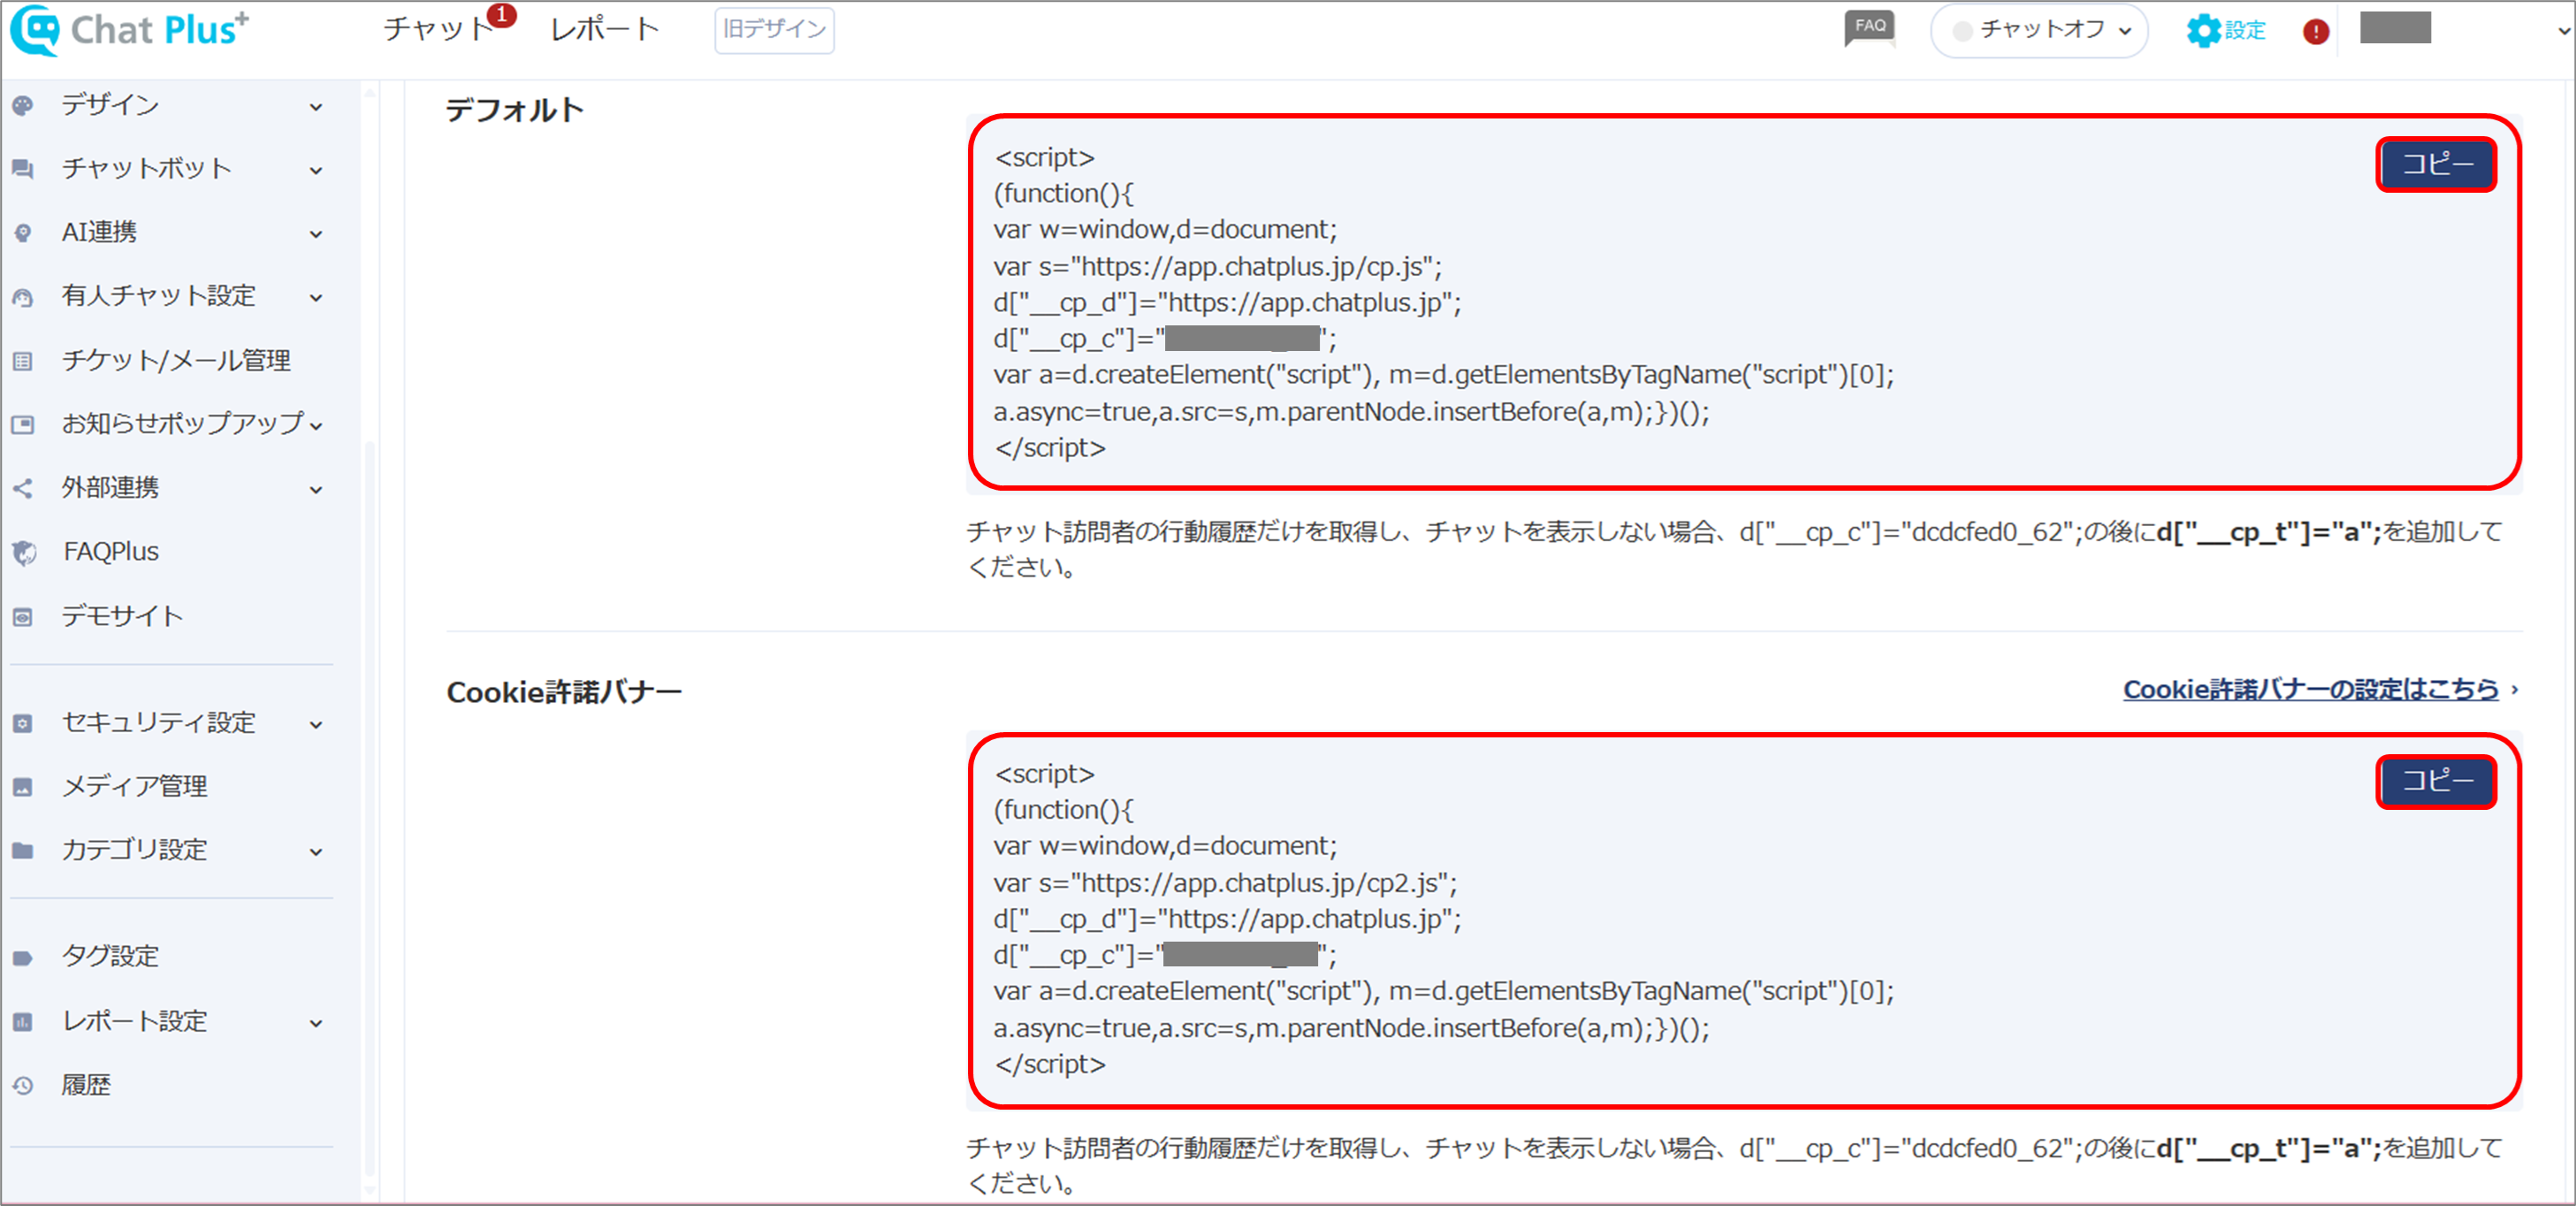Click the AI連携 sidebar icon
This screenshot has height=1206, width=2576.
[23, 233]
